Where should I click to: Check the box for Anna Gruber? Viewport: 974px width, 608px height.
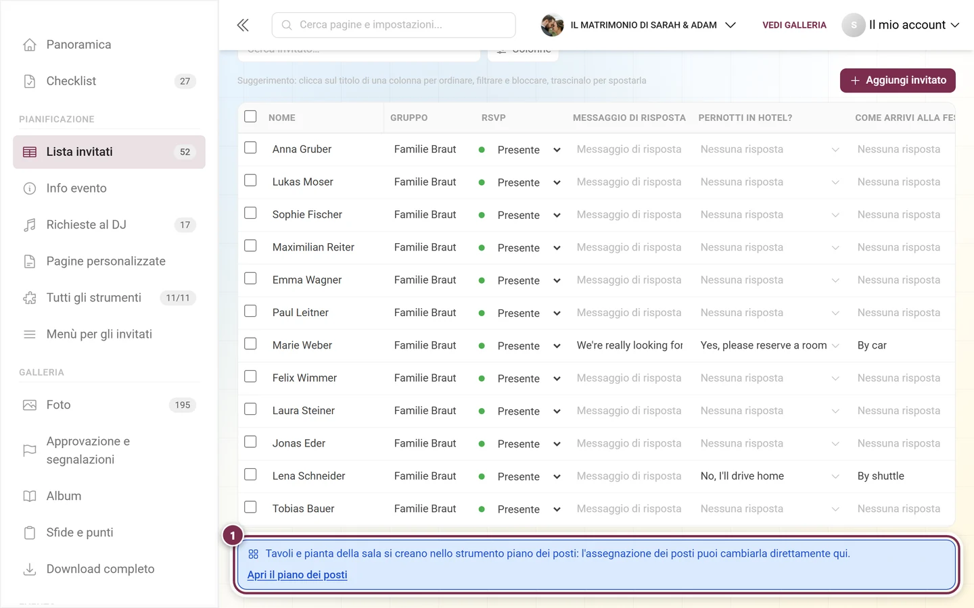click(250, 147)
